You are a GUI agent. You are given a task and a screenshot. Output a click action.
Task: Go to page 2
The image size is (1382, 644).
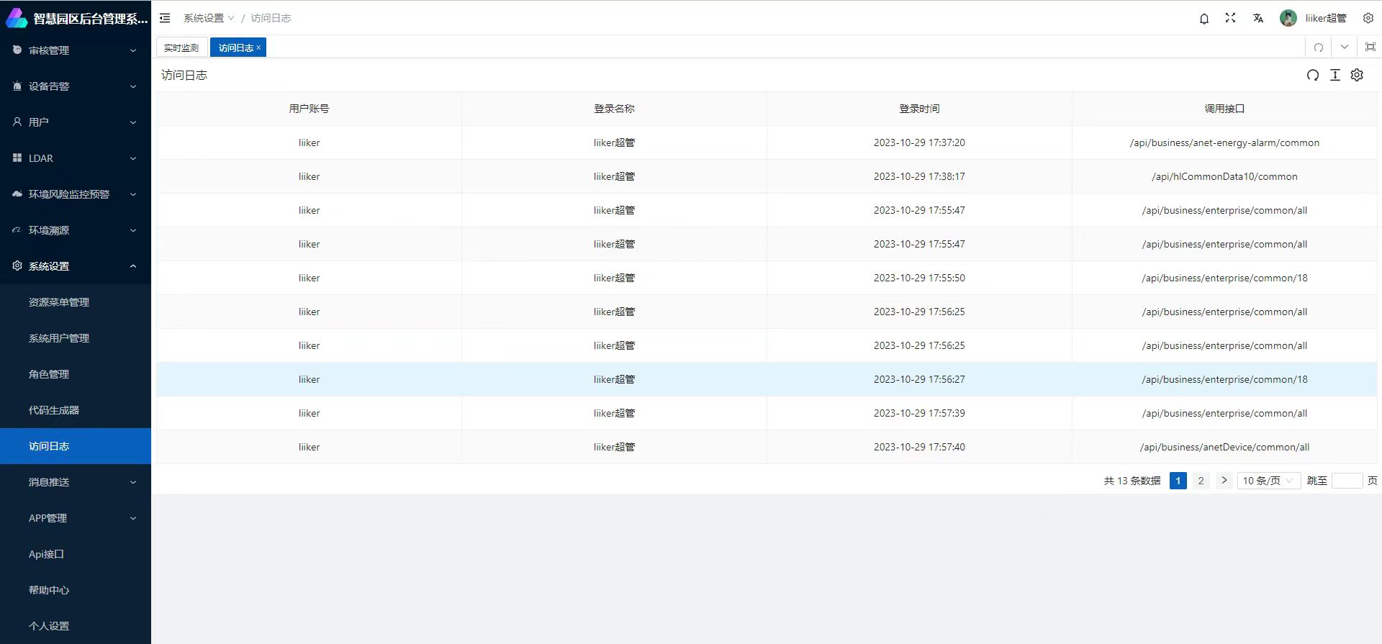pyautogui.click(x=1201, y=481)
